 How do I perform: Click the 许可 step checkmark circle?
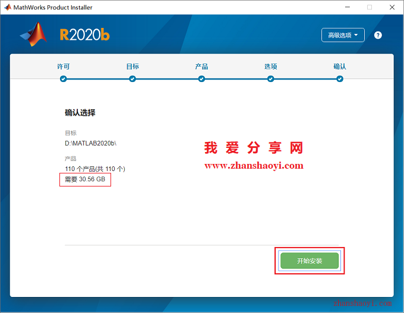click(x=64, y=79)
